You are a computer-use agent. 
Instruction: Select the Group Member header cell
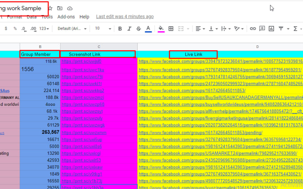coord(40,54)
